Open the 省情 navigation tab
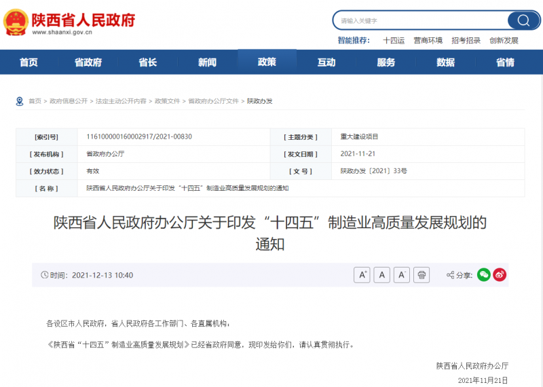The image size is (543, 387). [505, 62]
